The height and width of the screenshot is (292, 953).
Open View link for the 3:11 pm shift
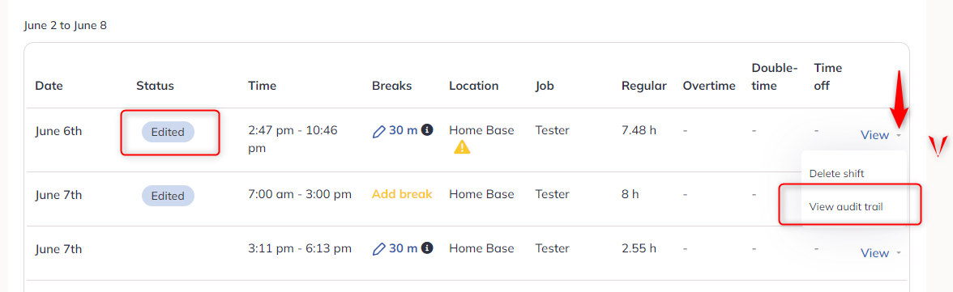click(x=874, y=253)
